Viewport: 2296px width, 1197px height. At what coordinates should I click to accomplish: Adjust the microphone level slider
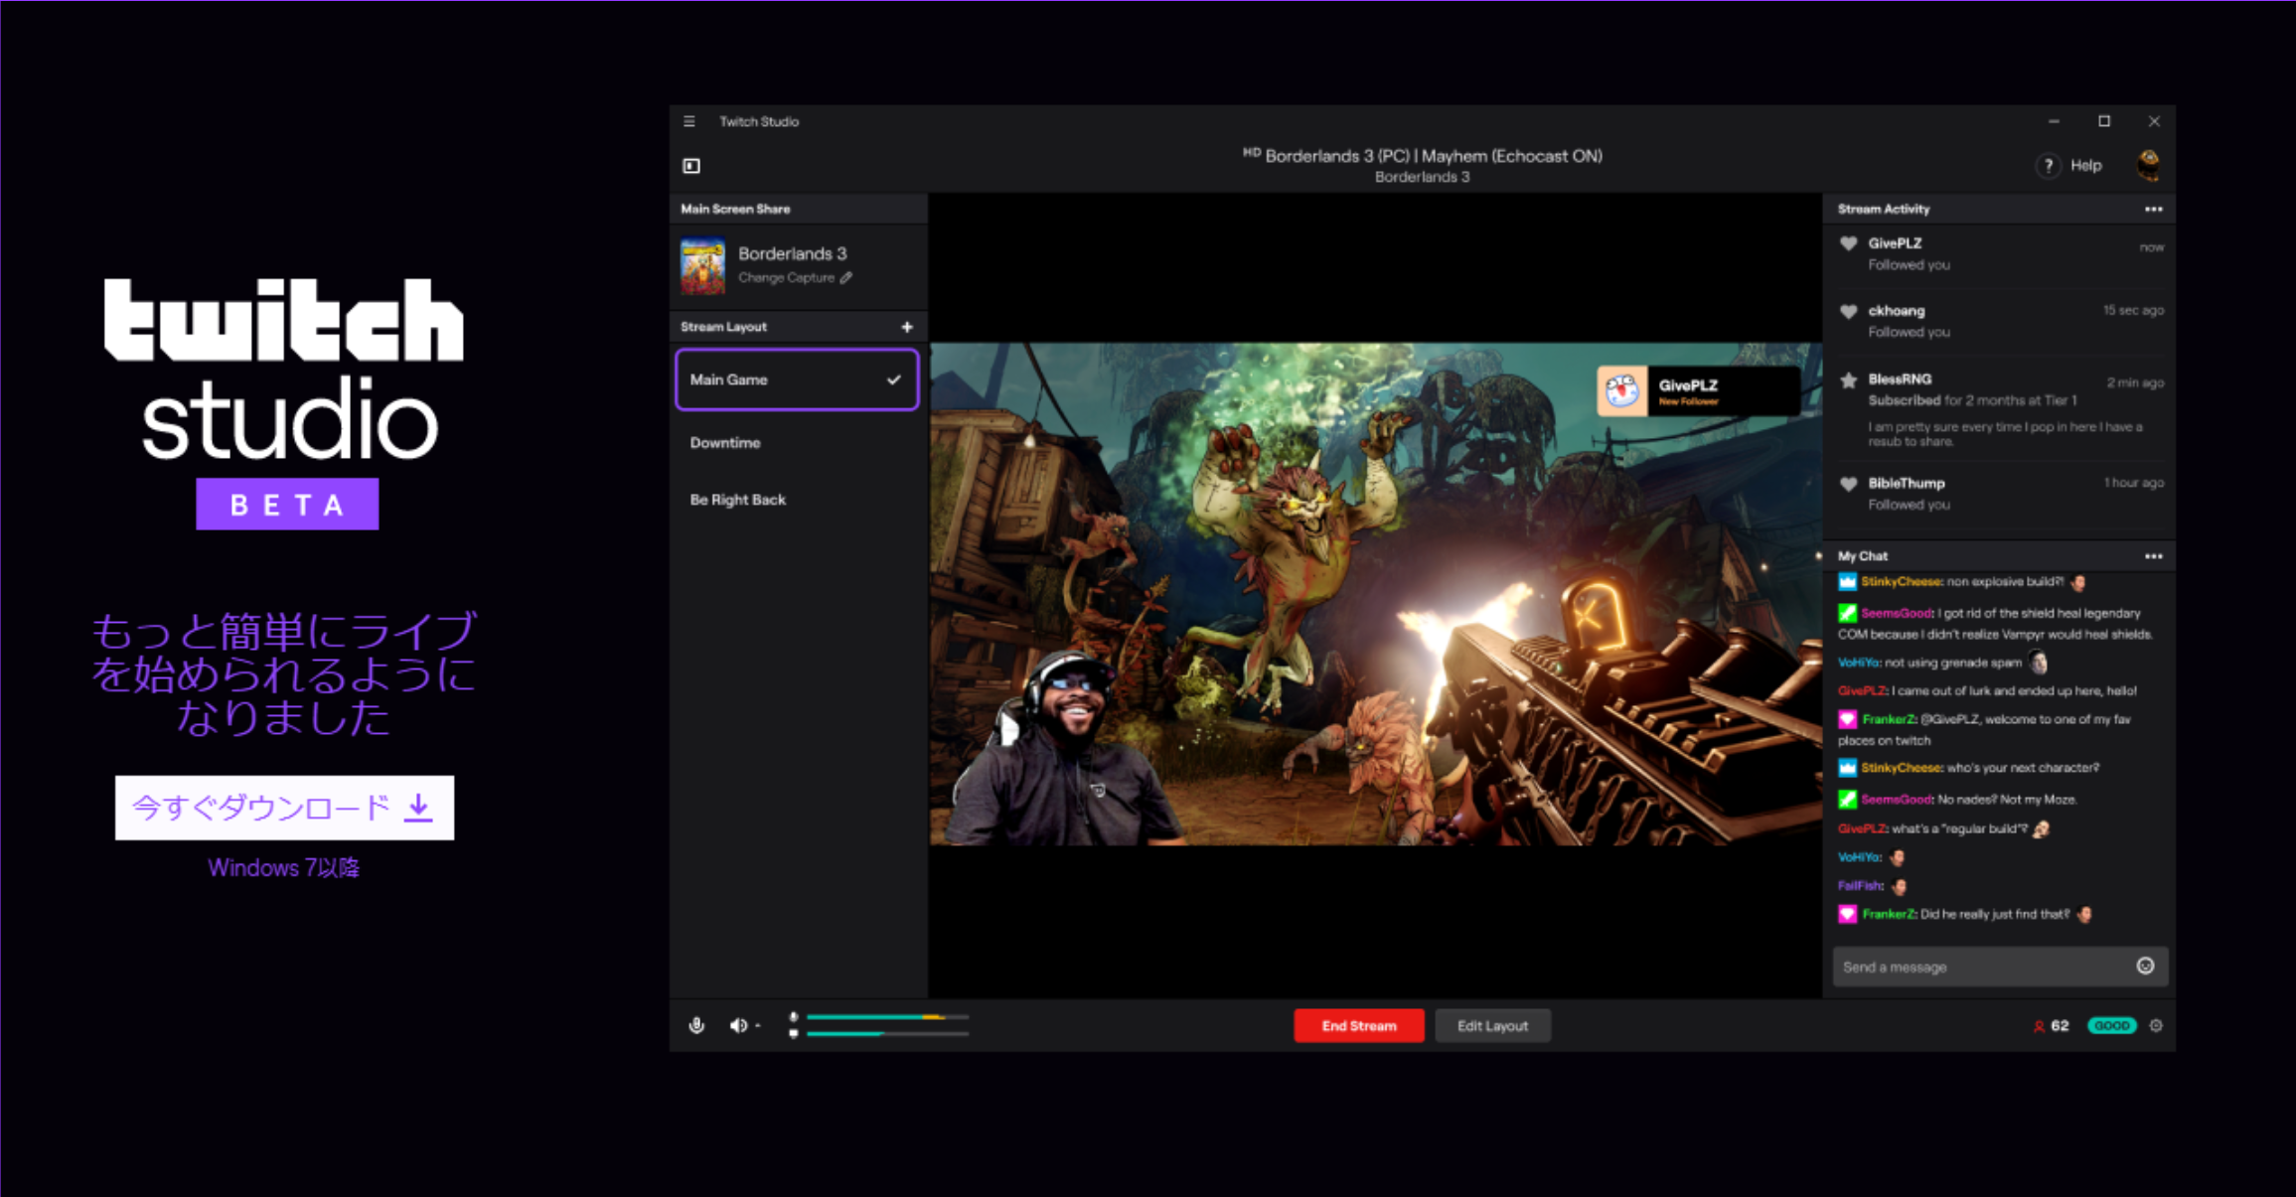tap(887, 1017)
